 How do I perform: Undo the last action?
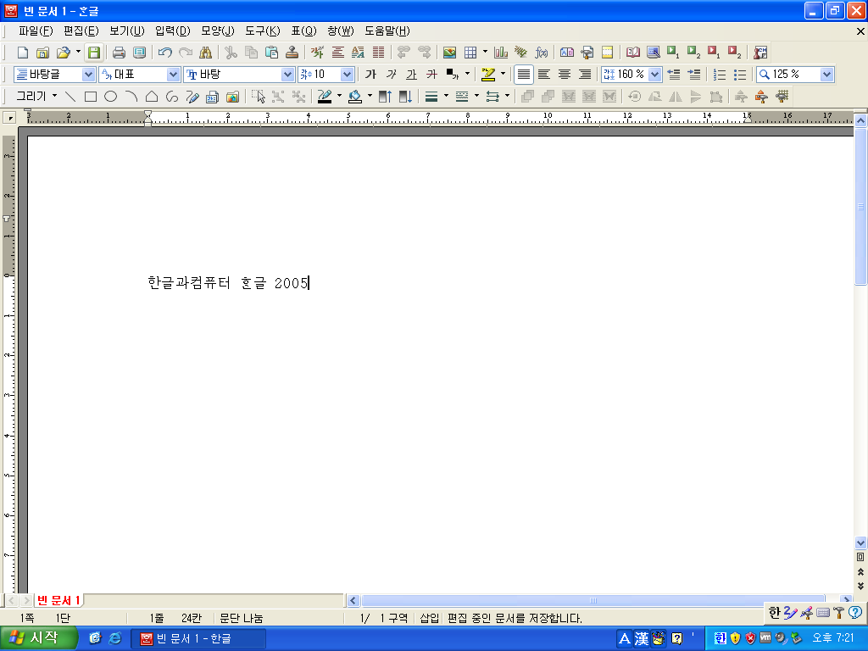click(x=164, y=53)
